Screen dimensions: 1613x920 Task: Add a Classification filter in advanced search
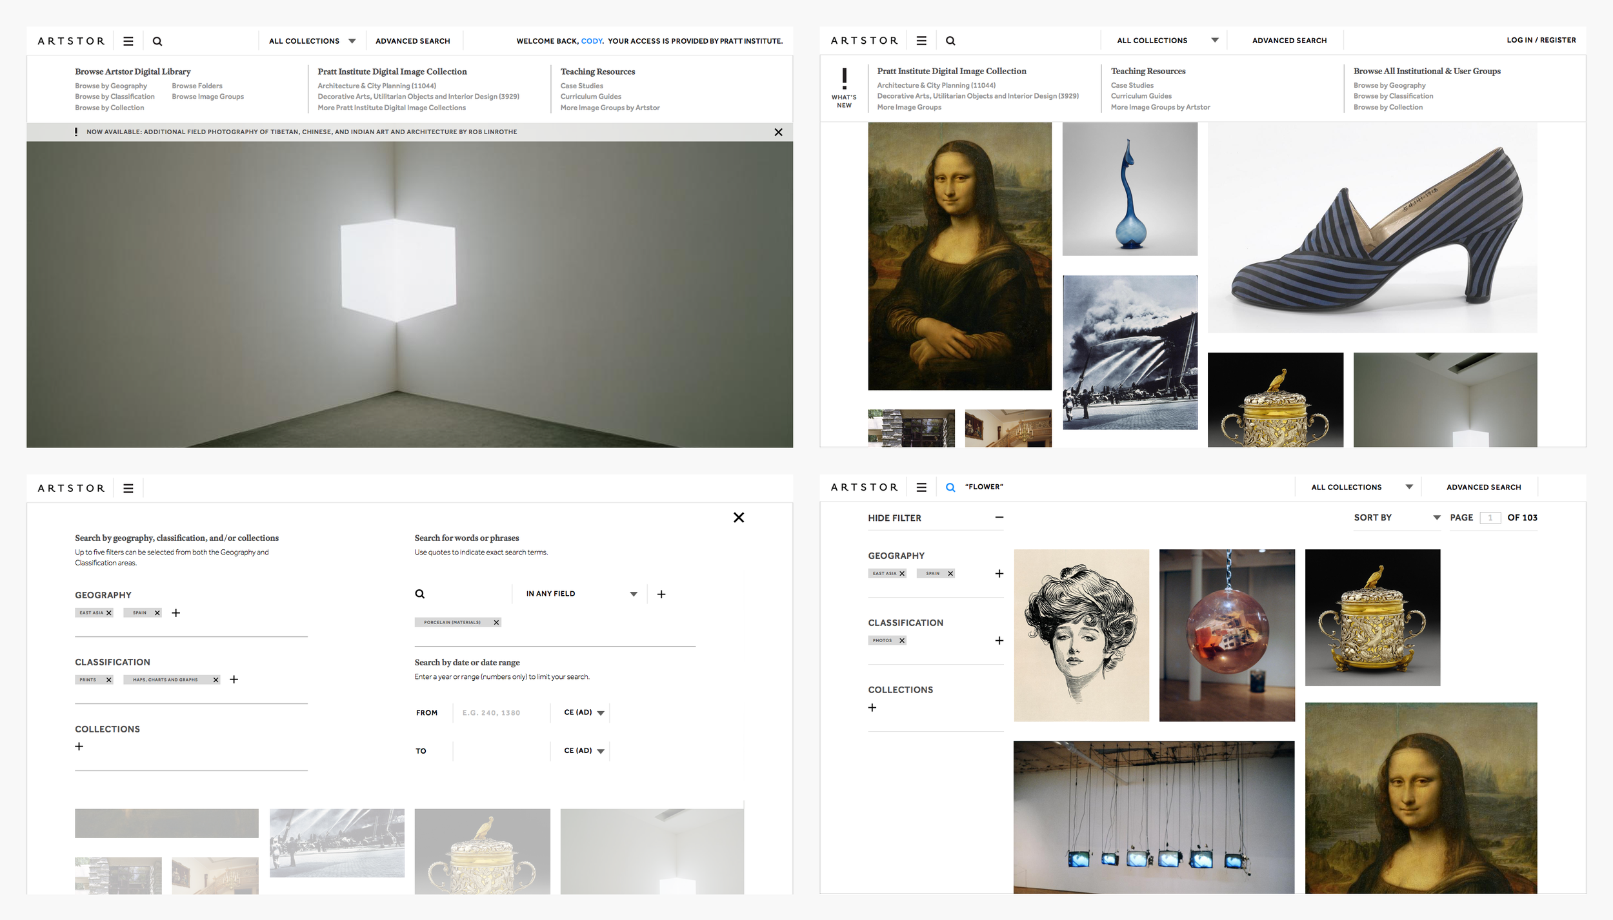point(234,680)
